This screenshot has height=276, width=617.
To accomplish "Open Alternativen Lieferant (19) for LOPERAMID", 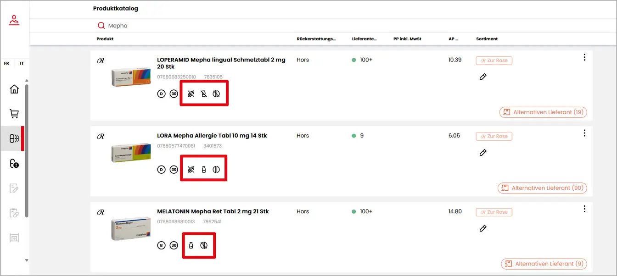I will pos(543,112).
